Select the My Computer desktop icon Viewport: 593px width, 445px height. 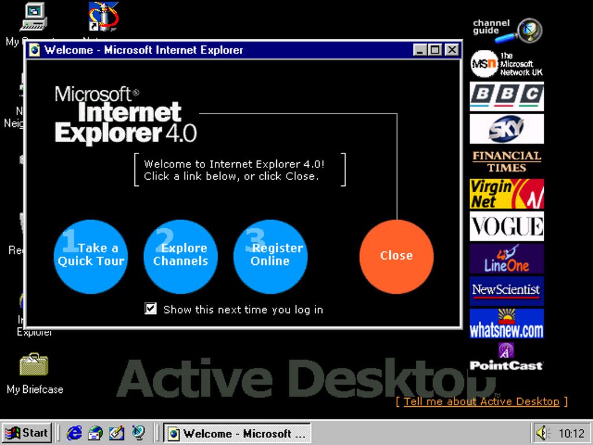pyautogui.click(x=34, y=17)
